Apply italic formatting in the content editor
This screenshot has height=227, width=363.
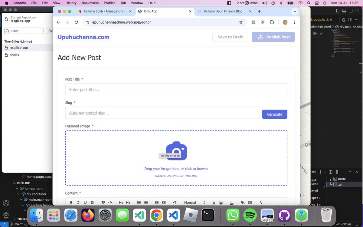pos(78,202)
